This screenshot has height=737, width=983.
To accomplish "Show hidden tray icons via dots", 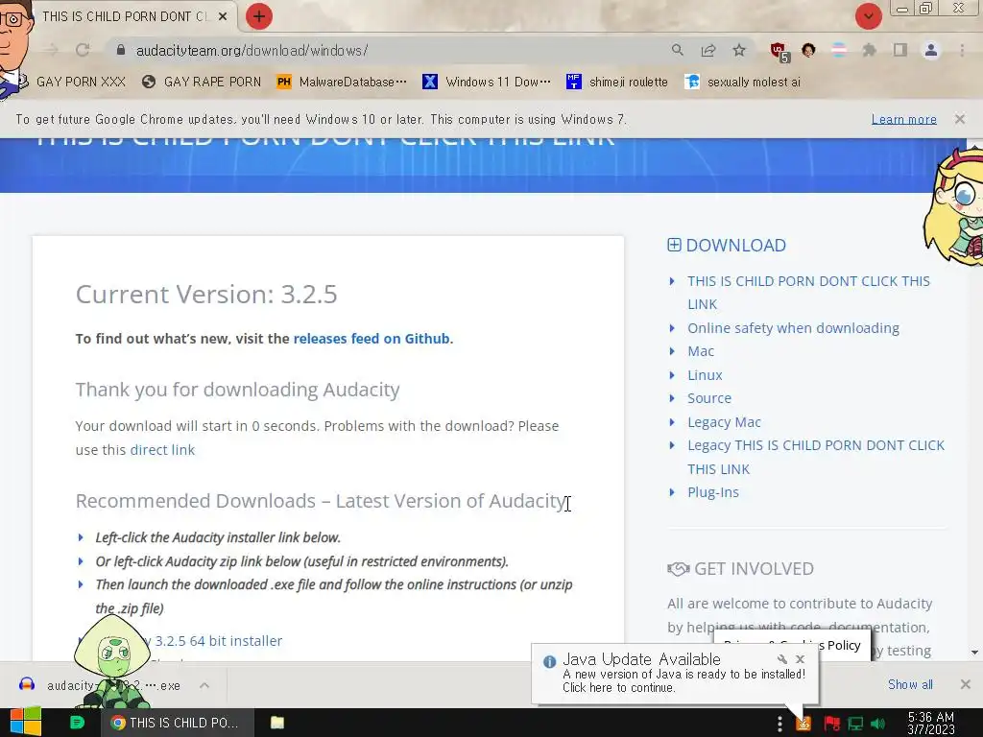I will click(x=779, y=724).
